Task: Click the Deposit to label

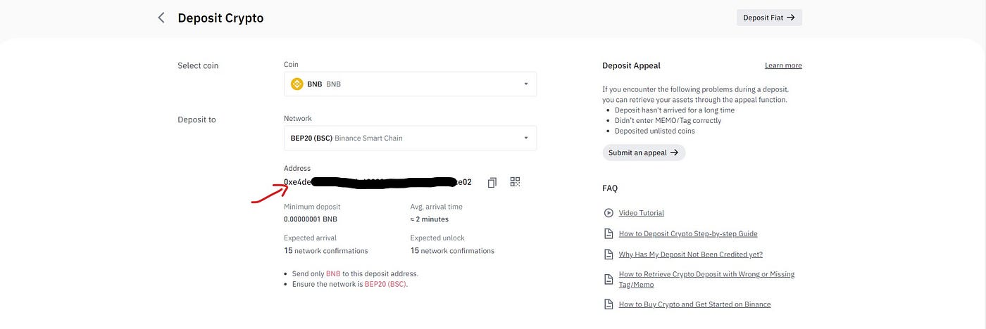Action: coord(196,120)
